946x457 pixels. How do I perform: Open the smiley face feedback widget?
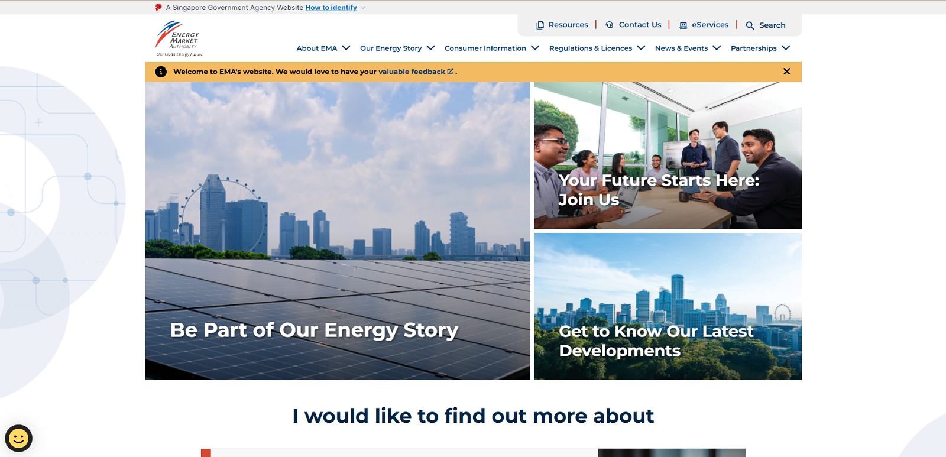(18, 438)
